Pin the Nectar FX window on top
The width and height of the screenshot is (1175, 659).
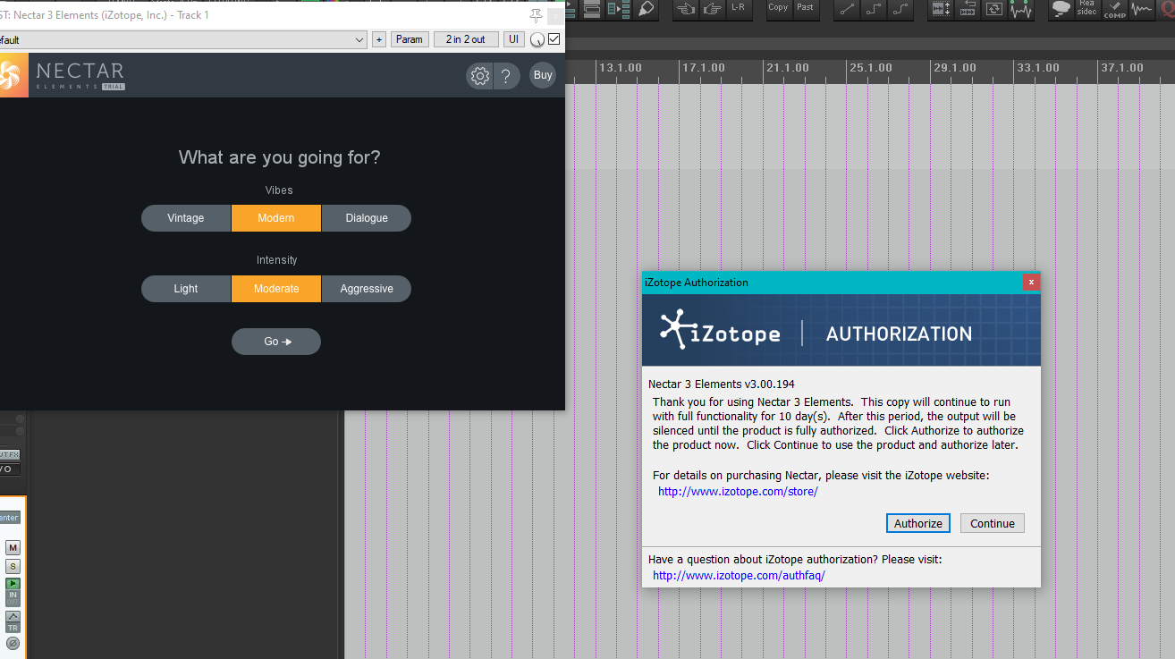click(x=536, y=15)
